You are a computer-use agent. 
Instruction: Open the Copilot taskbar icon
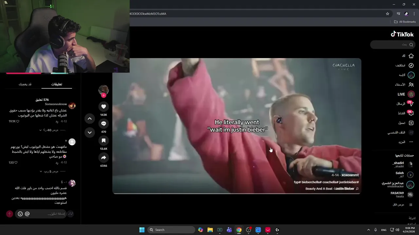click(x=200, y=230)
